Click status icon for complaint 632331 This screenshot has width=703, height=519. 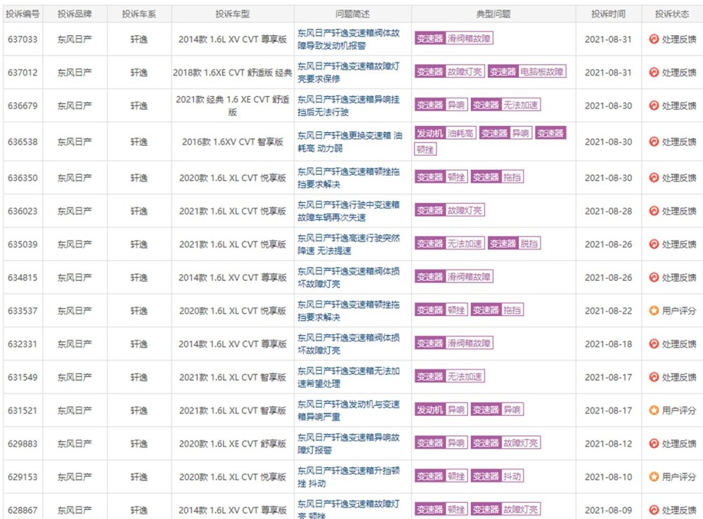point(654,343)
